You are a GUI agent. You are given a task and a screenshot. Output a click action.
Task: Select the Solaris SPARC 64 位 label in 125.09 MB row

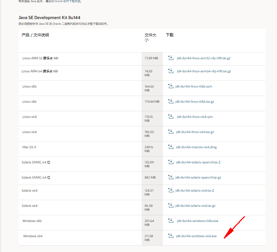coord(36,162)
